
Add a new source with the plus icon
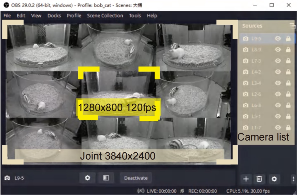pos(246,179)
